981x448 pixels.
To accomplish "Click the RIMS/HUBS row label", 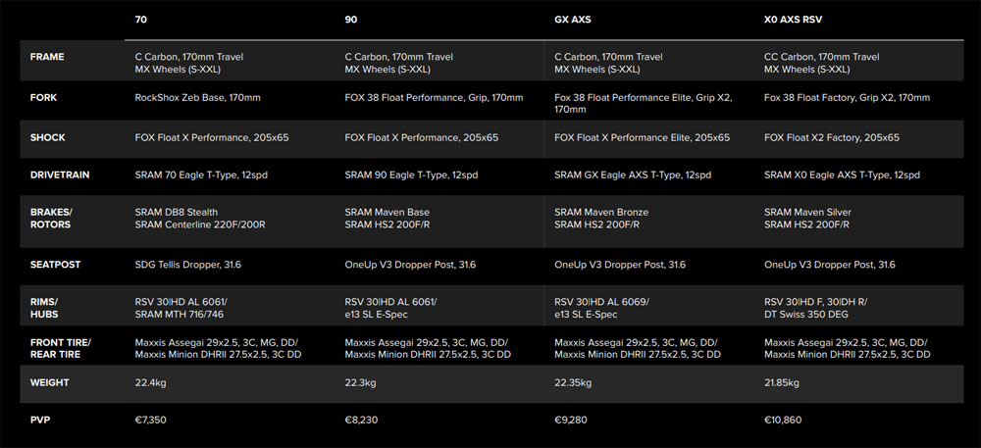I will [44, 308].
